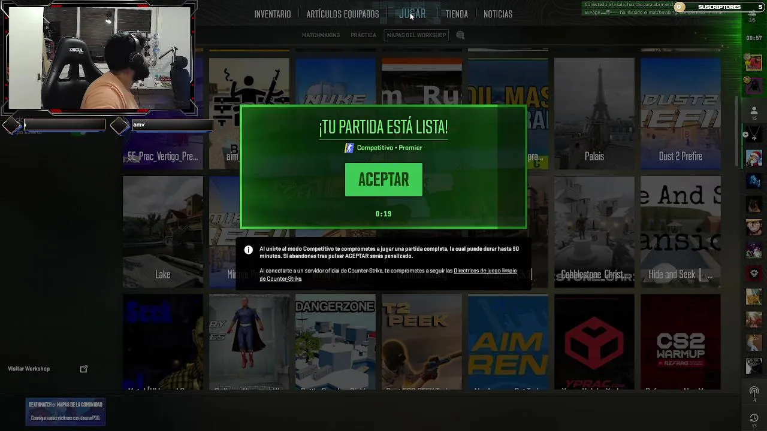Open the Noticias tab
The image size is (767, 431).
[x=498, y=14]
